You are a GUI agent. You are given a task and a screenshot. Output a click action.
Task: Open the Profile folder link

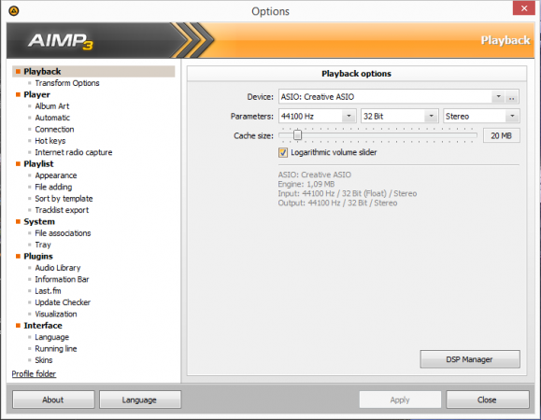coord(34,374)
